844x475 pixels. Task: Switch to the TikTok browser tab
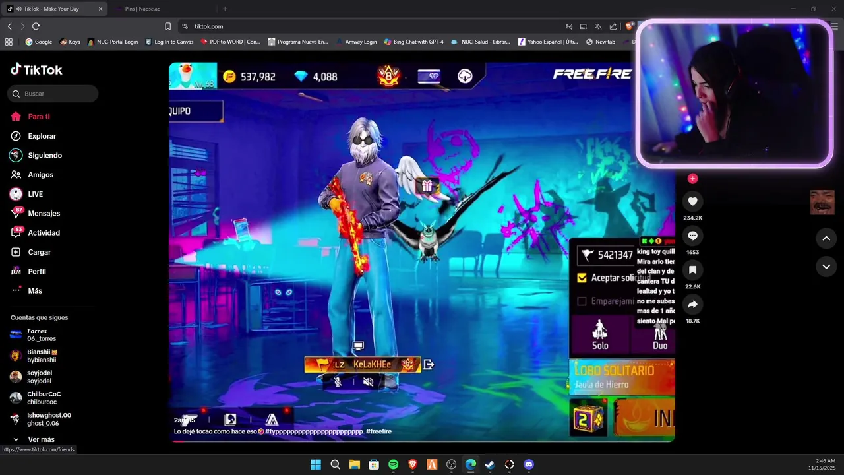tap(55, 9)
